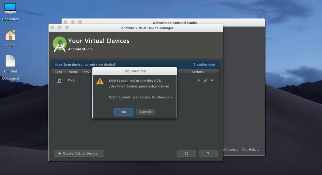Expand the Get Help dropdown
Viewport: 322px width, 175px height.
pyautogui.click(x=250, y=150)
